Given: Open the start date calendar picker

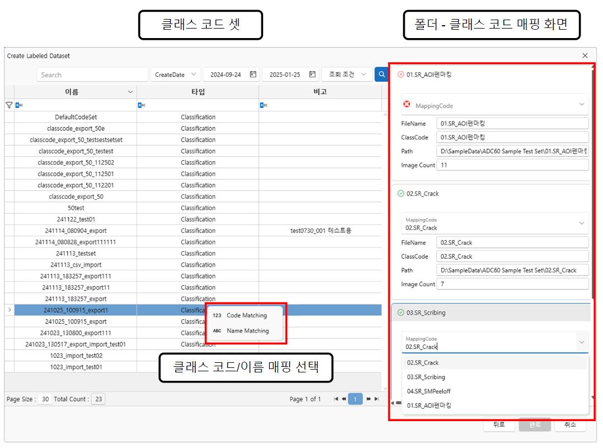Looking at the screenshot, I should tap(253, 74).
